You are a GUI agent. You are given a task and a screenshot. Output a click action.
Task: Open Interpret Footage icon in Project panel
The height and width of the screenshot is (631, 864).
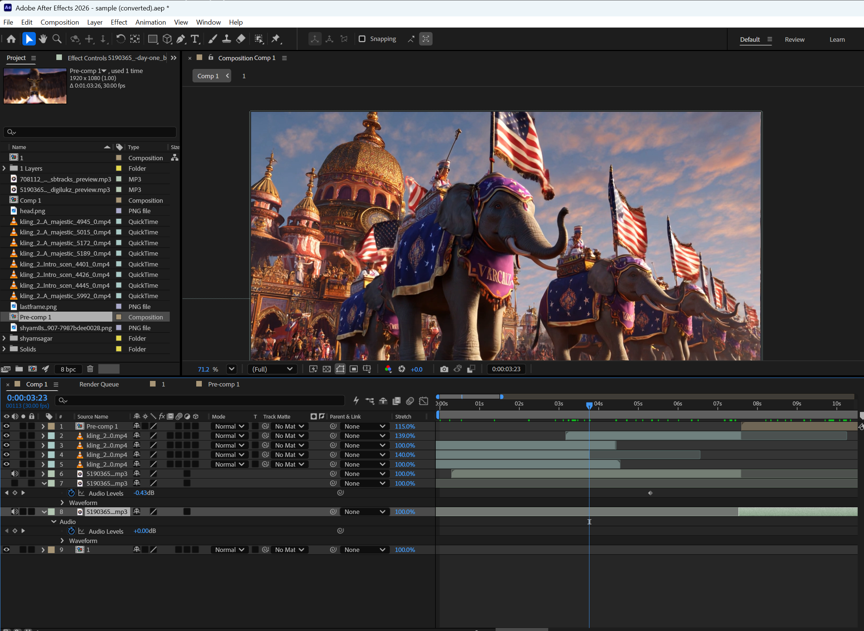pyautogui.click(x=6, y=369)
